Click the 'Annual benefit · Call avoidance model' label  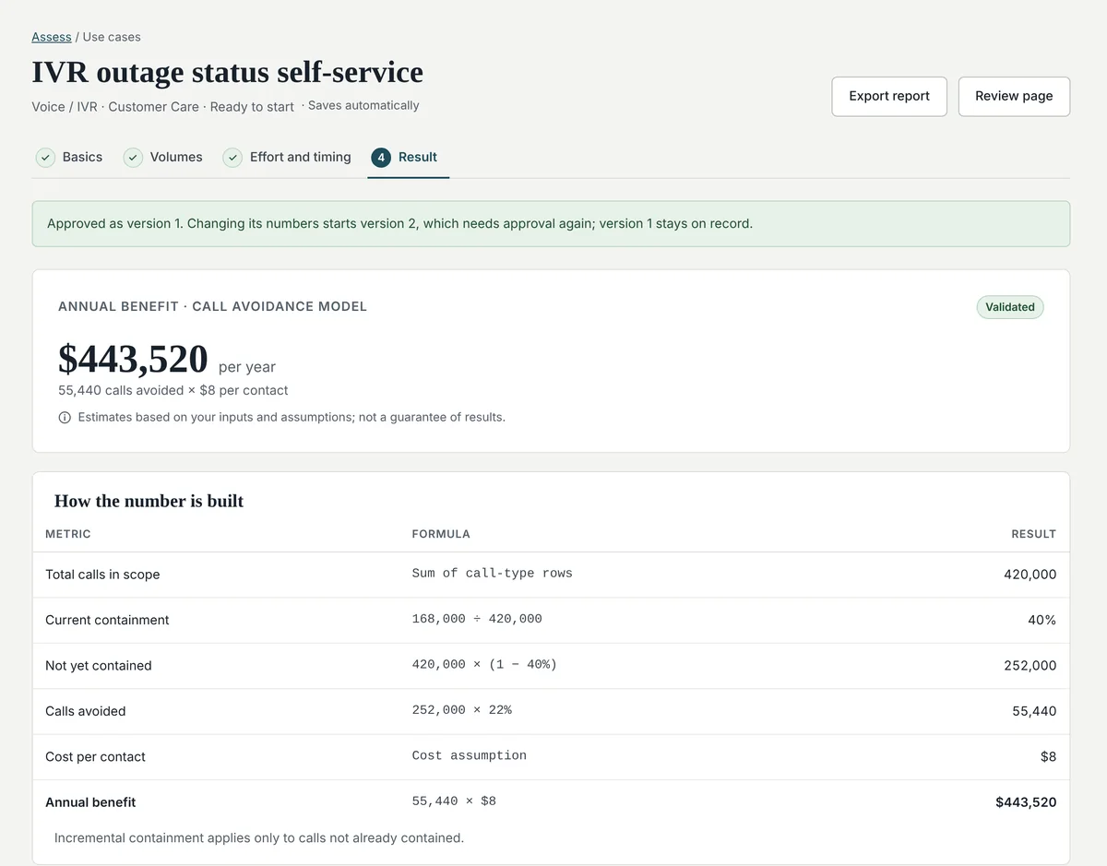(x=212, y=306)
